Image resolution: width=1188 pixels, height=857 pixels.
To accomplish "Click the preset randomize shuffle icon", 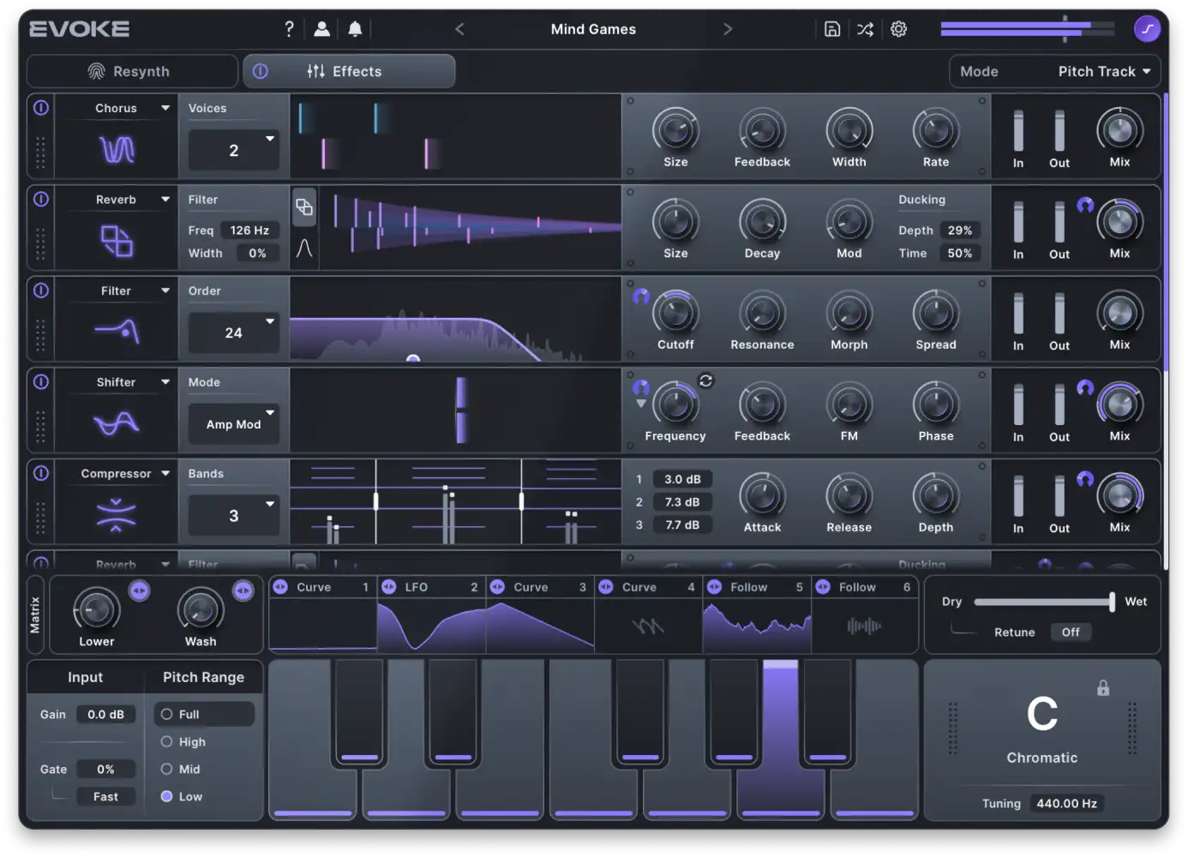I will (x=865, y=28).
